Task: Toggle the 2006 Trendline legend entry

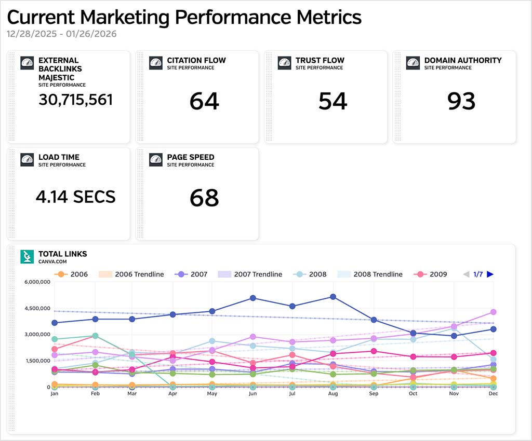Action: pyautogui.click(x=132, y=274)
